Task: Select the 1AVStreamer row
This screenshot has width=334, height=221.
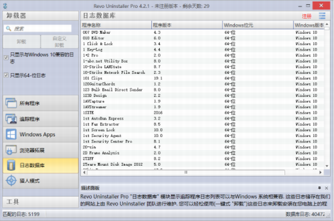Action: click(x=202, y=107)
